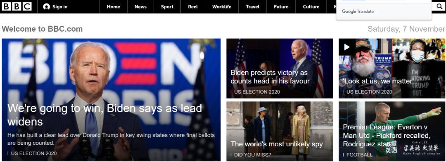
Task: Click the FOOTBALL tag
Action: (x=359, y=155)
